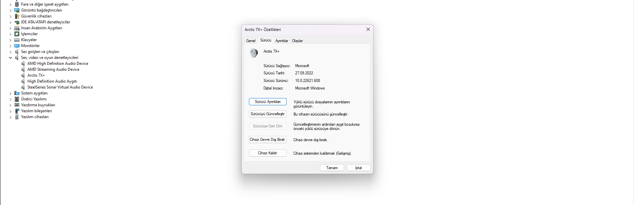Expand the İşlemciler category

pos(10,34)
